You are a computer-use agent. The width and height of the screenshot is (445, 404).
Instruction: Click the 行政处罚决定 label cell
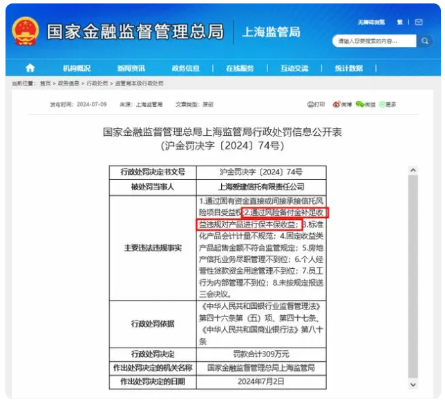[x=153, y=354]
